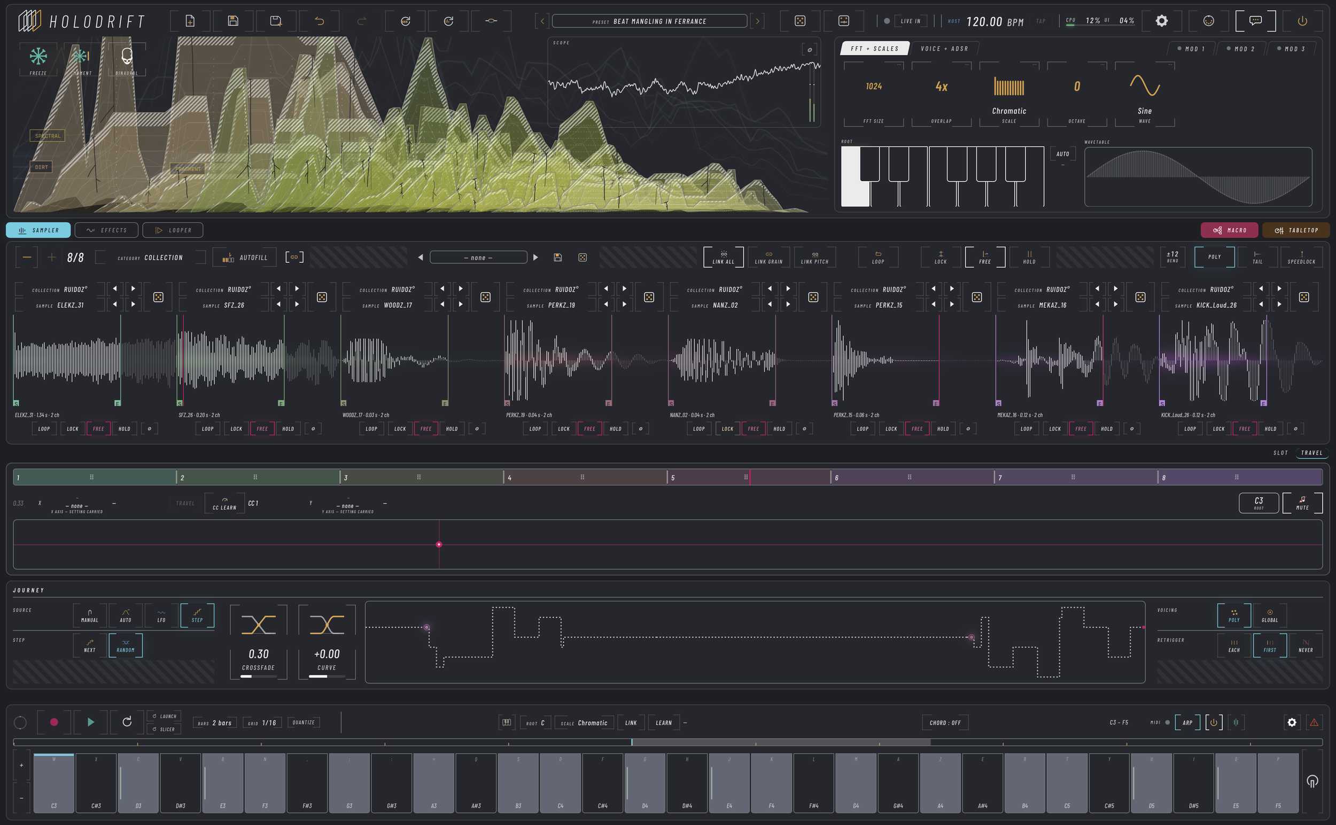1336x825 pixels.
Task: Click the Macro button
Action: click(x=1229, y=230)
